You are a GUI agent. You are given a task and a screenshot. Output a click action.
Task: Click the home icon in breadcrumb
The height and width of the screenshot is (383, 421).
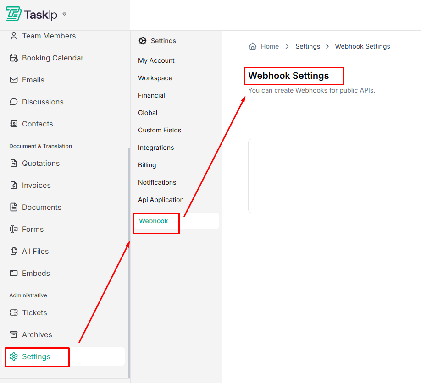[x=252, y=46]
